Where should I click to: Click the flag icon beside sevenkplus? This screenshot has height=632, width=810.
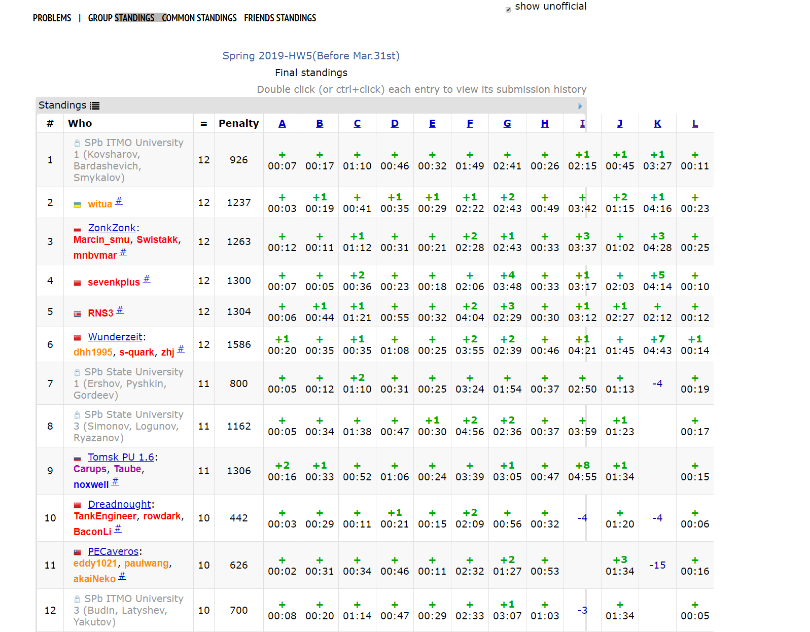coord(78,283)
